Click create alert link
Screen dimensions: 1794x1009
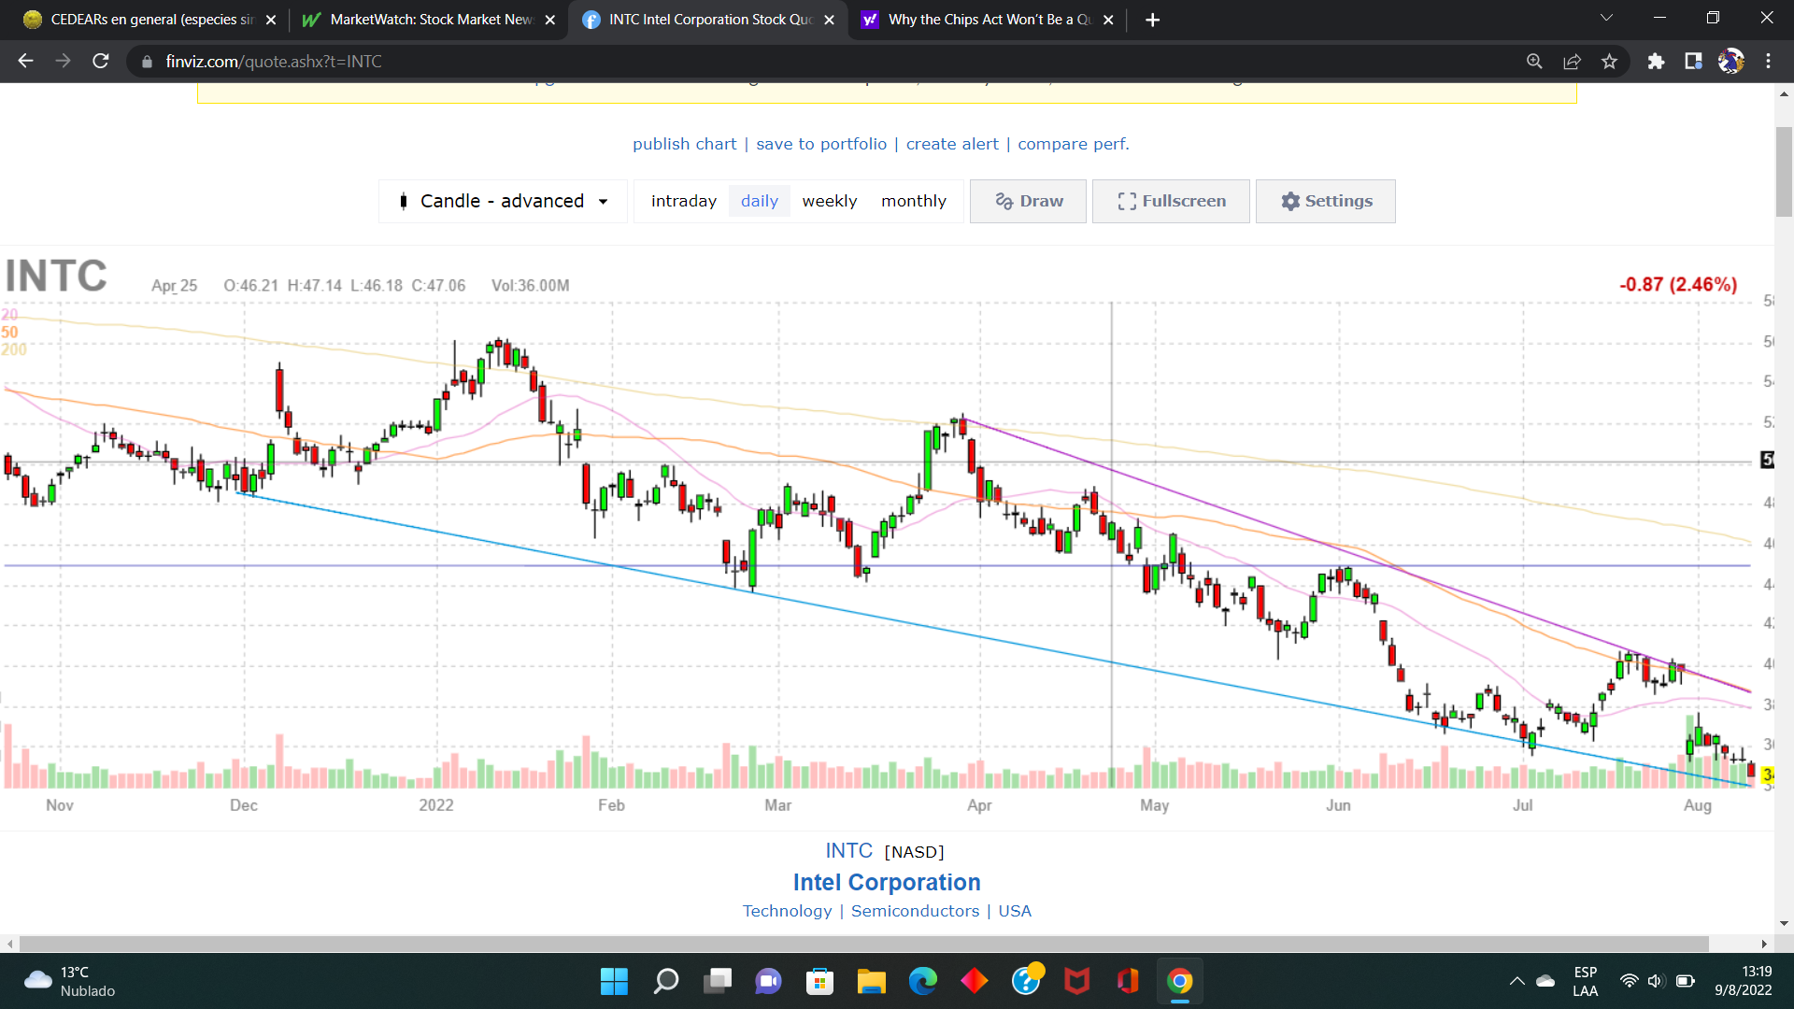pos(952,144)
